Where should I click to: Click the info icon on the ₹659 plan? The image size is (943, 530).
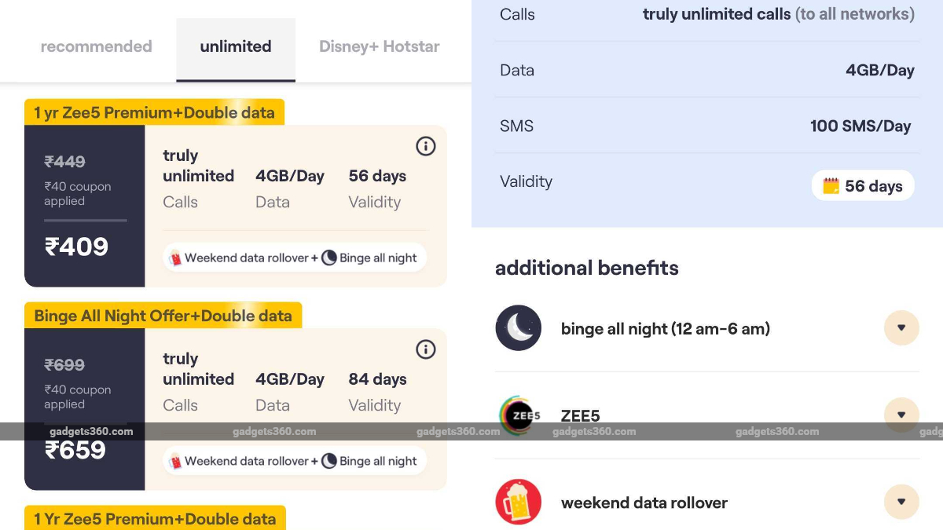pyautogui.click(x=425, y=349)
